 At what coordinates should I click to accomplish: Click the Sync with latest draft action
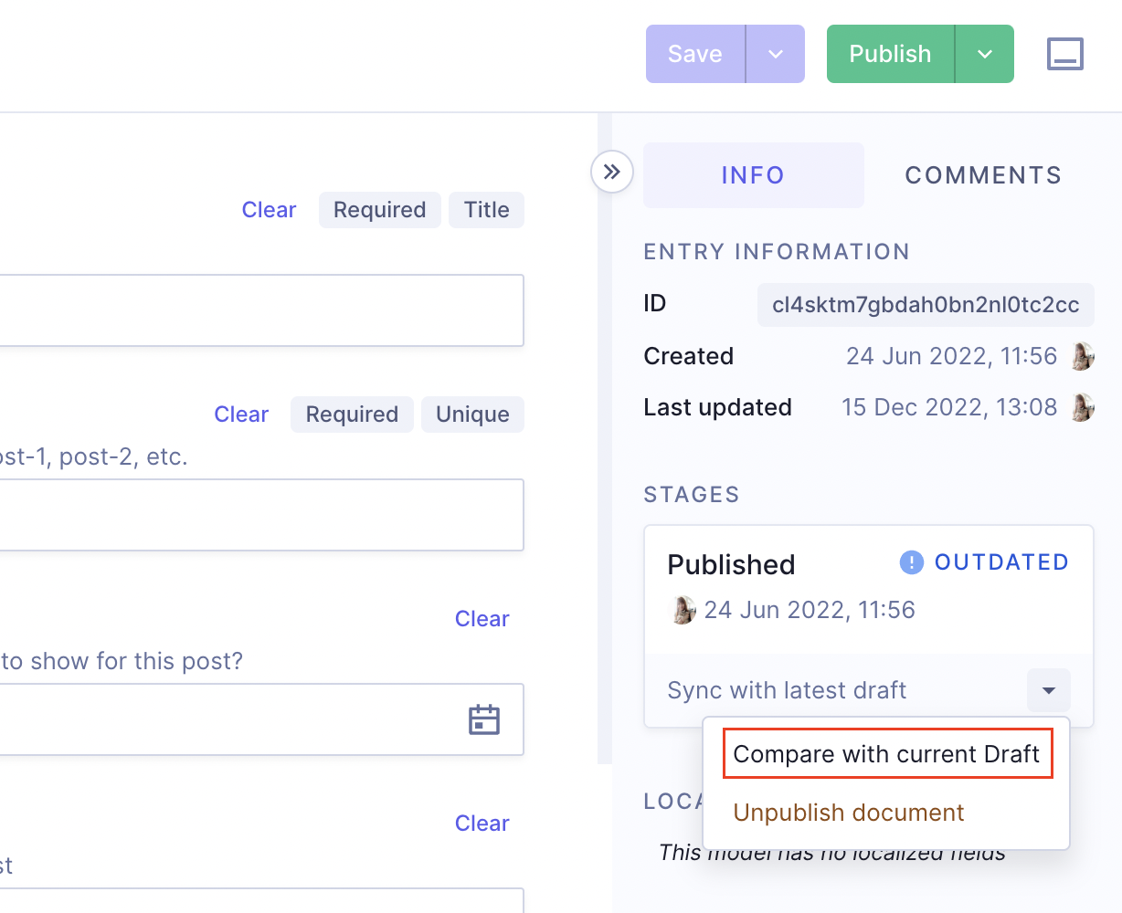pyautogui.click(x=787, y=690)
